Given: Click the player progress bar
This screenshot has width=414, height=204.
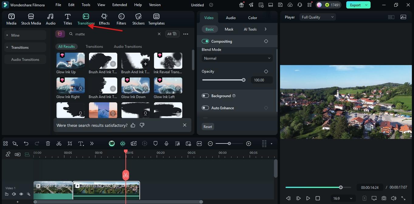Looking at the screenshot, I should (x=318, y=187).
